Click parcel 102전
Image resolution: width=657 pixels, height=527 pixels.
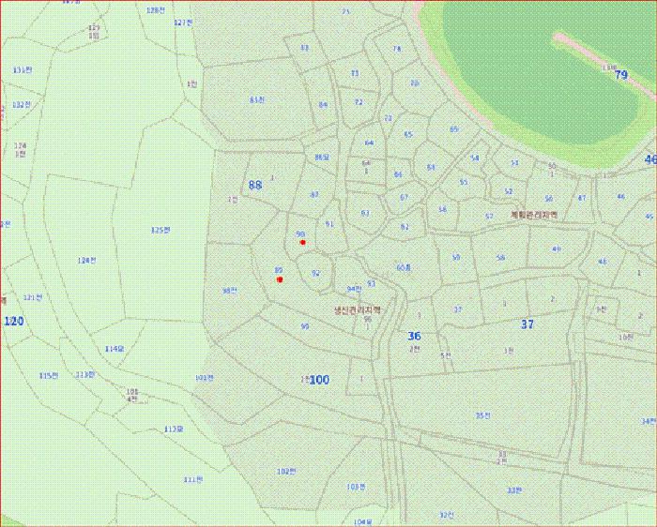coord(286,471)
